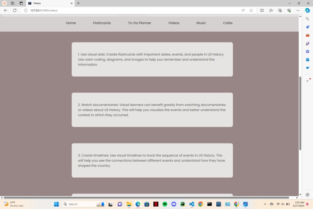Click the 'Use visual aids' tip text
313x209 pixels.
coord(152,60)
